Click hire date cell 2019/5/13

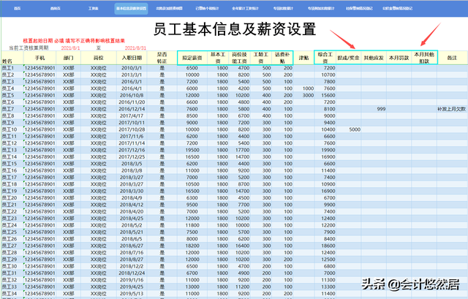pyautogui.click(x=132, y=294)
